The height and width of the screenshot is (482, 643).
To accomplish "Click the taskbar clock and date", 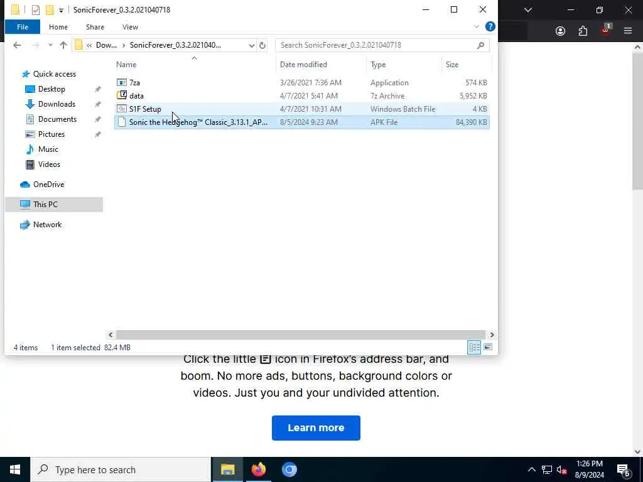I will pyautogui.click(x=590, y=469).
